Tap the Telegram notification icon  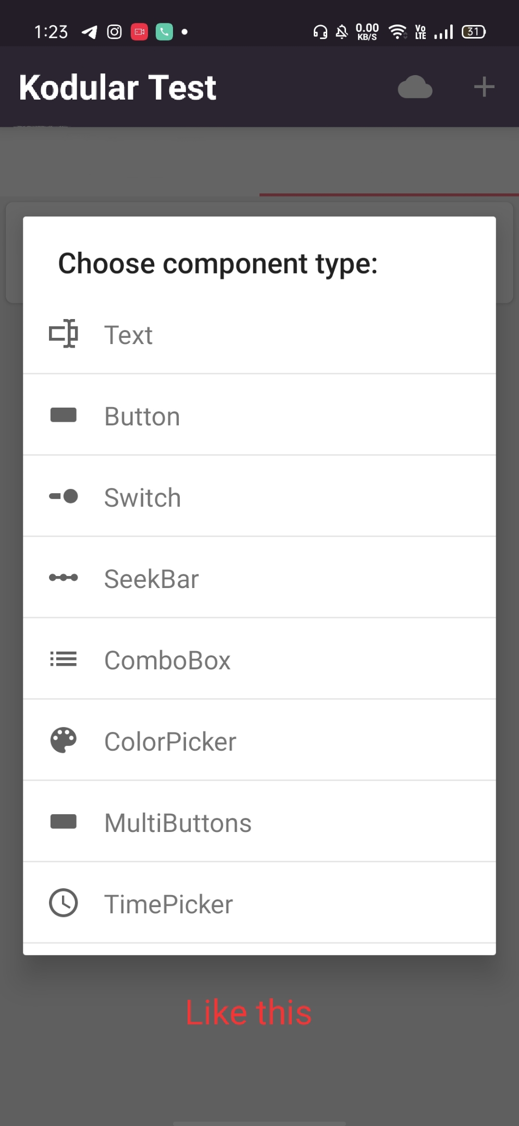(90, 32)
